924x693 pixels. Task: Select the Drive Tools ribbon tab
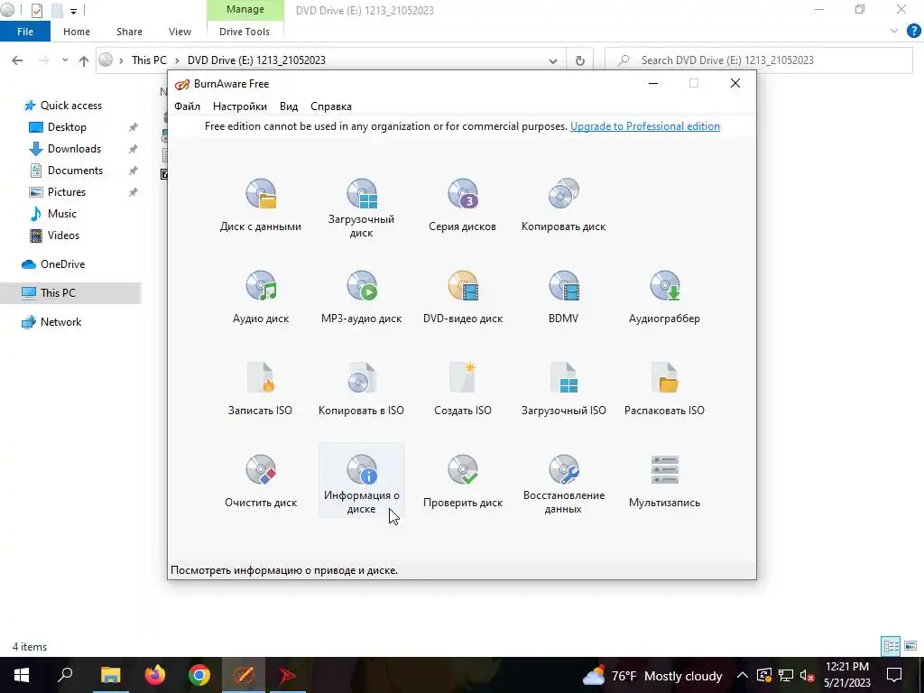pyautogui.click(x=245, y=32)
